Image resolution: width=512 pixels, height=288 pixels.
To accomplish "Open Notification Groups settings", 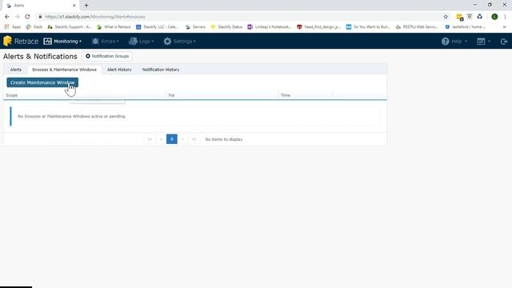I will pos(107,56).
